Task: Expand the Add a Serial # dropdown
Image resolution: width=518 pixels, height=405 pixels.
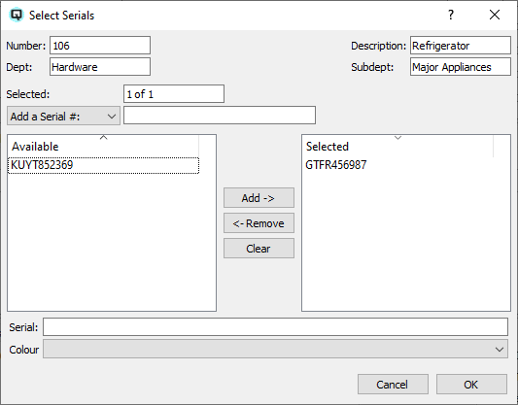Action: point(63,116)
